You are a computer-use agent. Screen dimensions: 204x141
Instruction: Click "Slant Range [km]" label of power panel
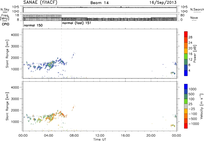click(7, 54)
